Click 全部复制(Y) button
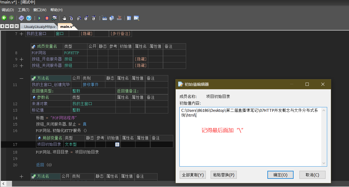The height and width of the screenshot is (187, 349). [193, 175]
